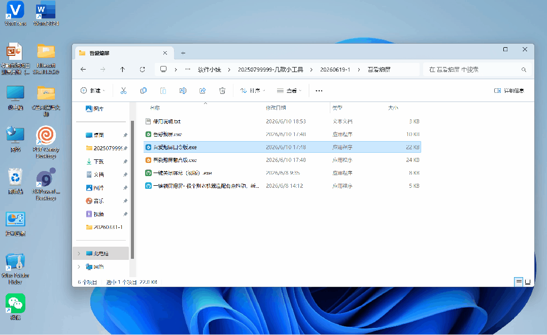Image resolution: width=547 pixels, height=335 pixels.
Task: Open Word2024 desktop shortcut
Action: tap(46, 14)
